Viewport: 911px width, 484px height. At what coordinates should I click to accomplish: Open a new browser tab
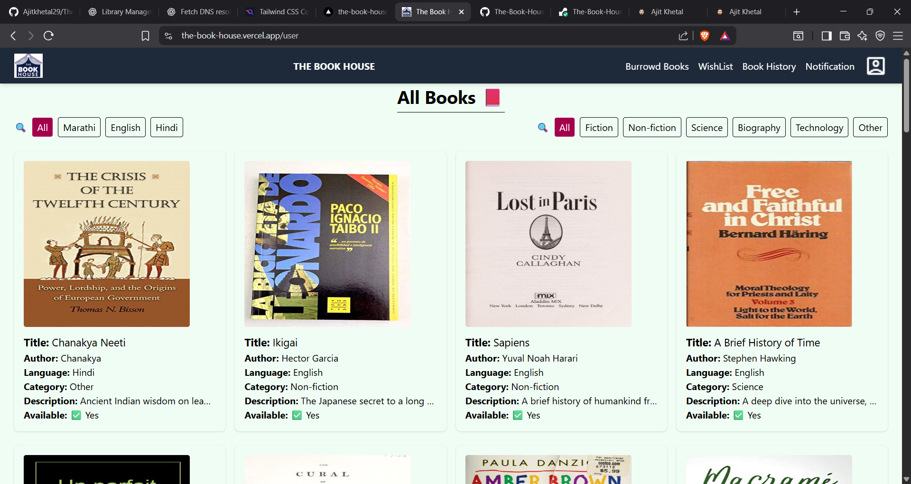797,12
